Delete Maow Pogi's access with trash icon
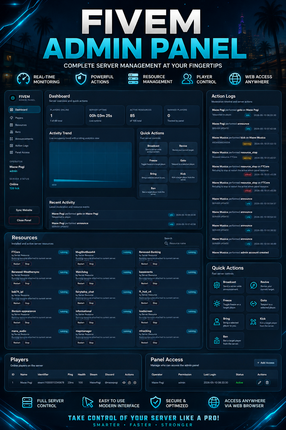This screenshot has width=286, height=430. 267,382
